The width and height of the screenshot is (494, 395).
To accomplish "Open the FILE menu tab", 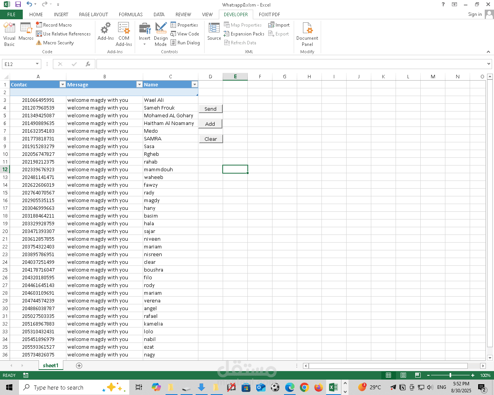I will (x=11, y=15).
